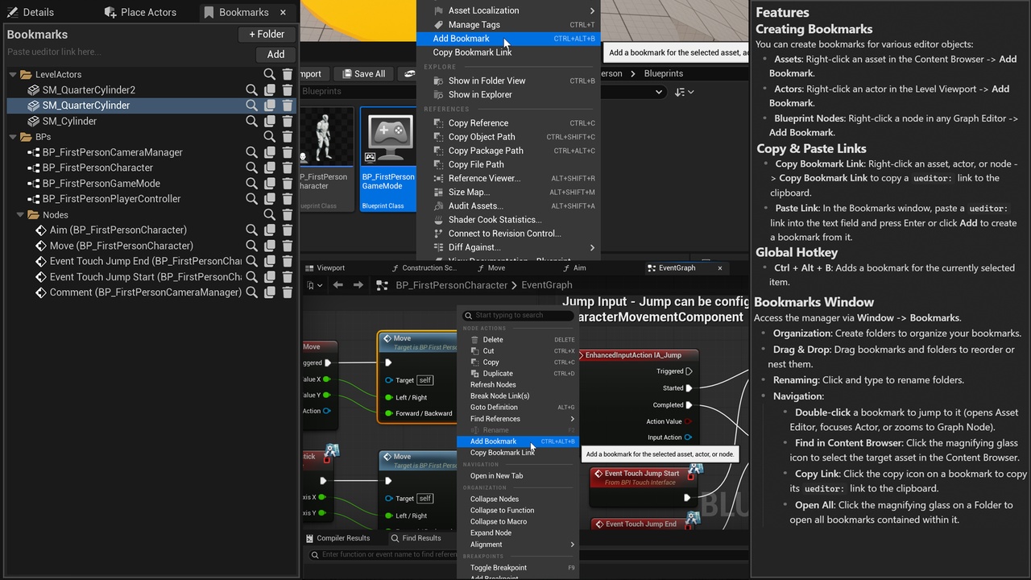Screen dimensions: 1031x580
Task: Find BP_FirstPersonCameraManager in Content Browser
Action: (252, 152)
